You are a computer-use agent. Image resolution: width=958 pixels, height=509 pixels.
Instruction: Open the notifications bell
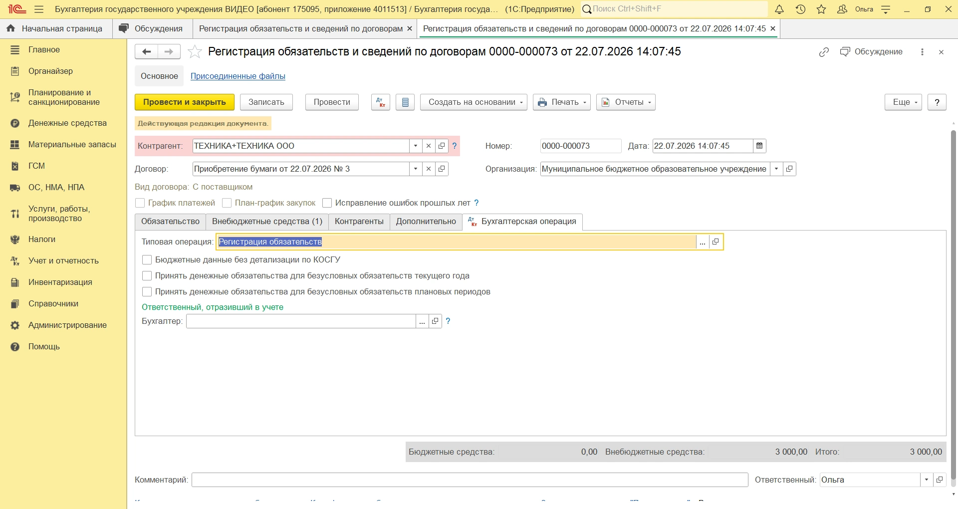tap(779, 9)
